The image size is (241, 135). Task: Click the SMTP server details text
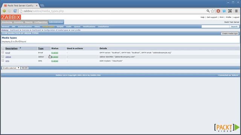[135, 52]
